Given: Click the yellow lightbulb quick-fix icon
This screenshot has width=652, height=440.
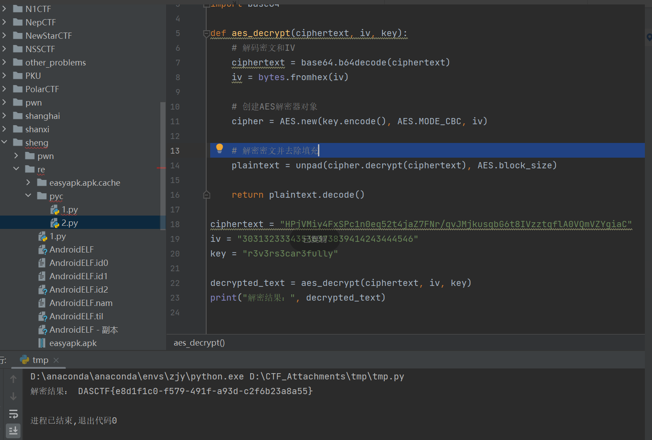Looking at the screenshot, I should coord(219,149).
